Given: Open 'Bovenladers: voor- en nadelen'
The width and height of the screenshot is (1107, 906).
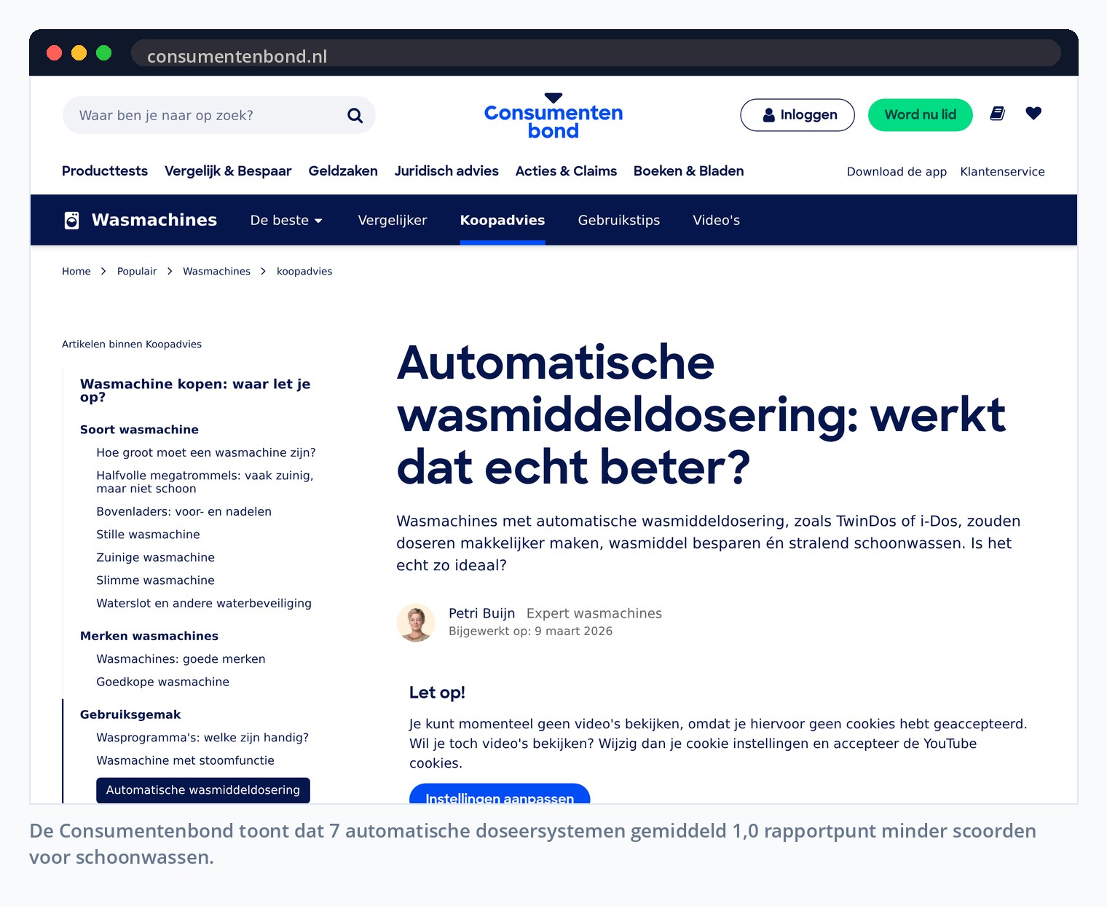Looking at the screenshot, I should [x=184, y=511].
